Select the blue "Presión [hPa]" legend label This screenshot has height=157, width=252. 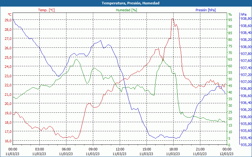pos(206,10)
